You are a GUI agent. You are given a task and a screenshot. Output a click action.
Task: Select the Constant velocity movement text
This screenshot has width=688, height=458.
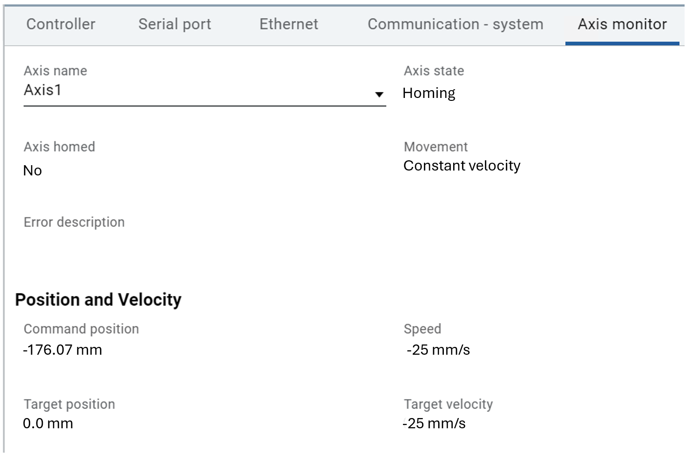point(461,166)
